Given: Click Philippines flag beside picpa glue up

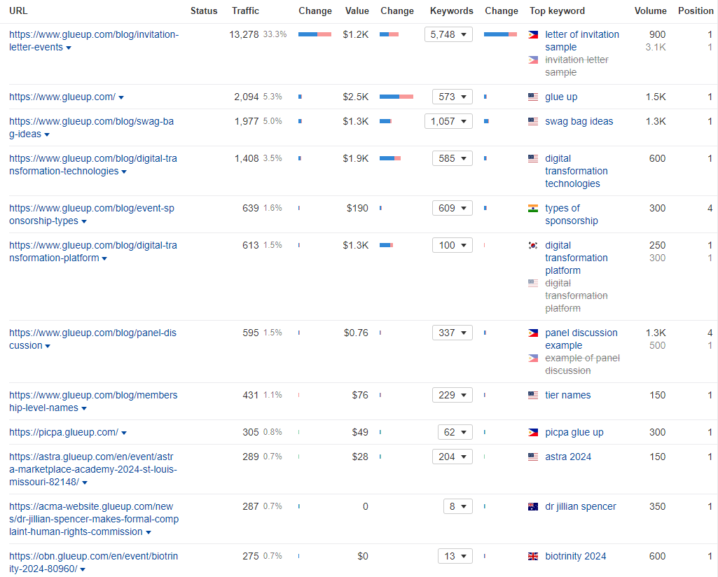Looking at the screenshot, I should pos(533,433).
